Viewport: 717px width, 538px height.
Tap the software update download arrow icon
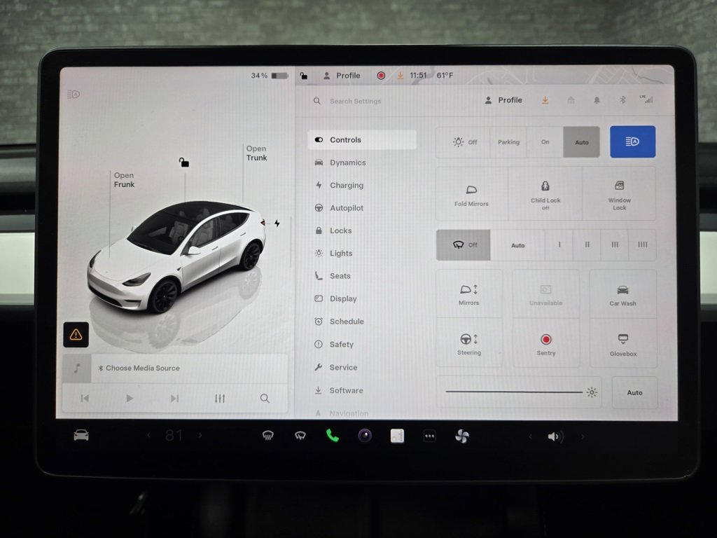(x=545, y=100)
